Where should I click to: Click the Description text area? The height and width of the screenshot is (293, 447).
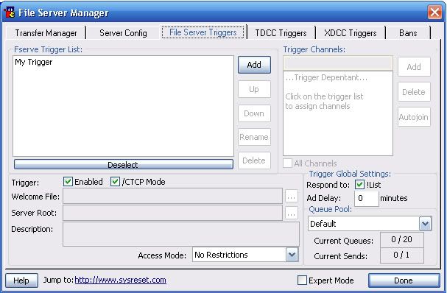tap(181, 234)
